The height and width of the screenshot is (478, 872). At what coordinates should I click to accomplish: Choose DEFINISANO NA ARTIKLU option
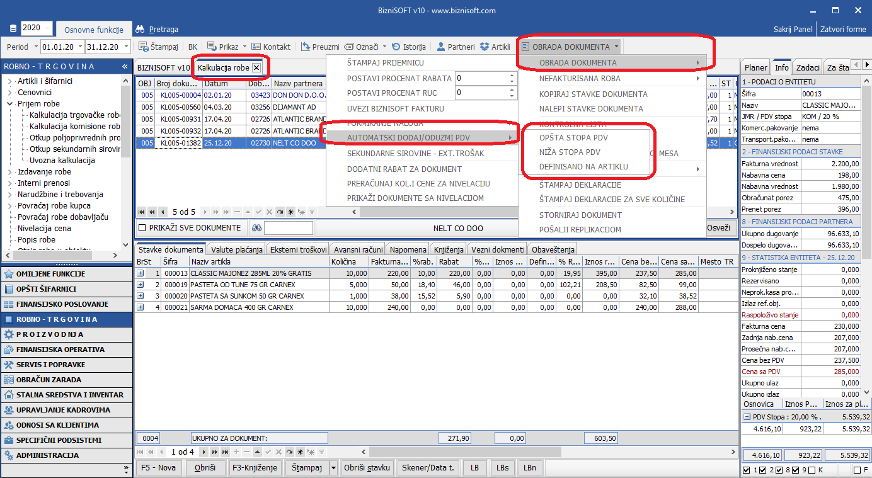585,167
